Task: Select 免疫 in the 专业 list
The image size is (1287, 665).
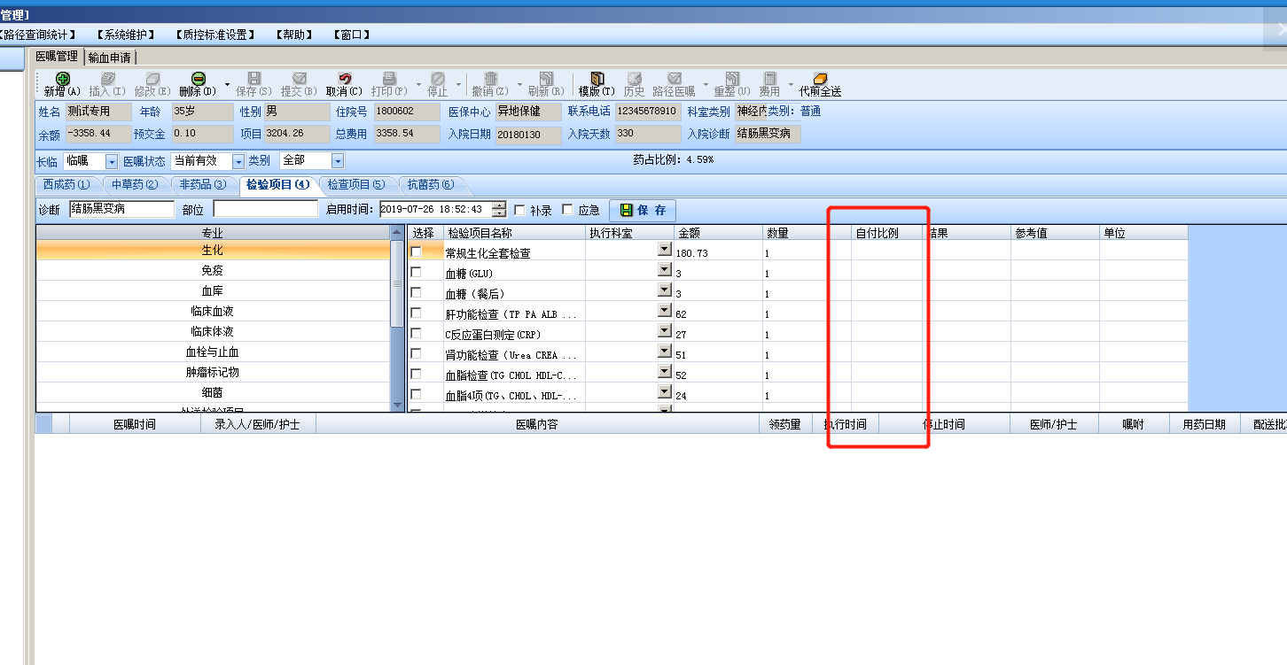Action: [x=213, y=271]
